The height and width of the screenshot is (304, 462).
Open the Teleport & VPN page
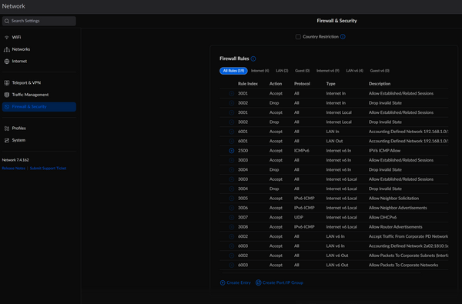coord(26,83)
